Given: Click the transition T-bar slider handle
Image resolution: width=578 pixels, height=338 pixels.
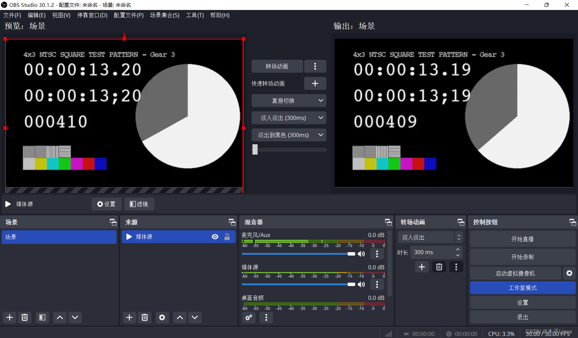Looking at the screenshot, I should click(x=255, y=149).
